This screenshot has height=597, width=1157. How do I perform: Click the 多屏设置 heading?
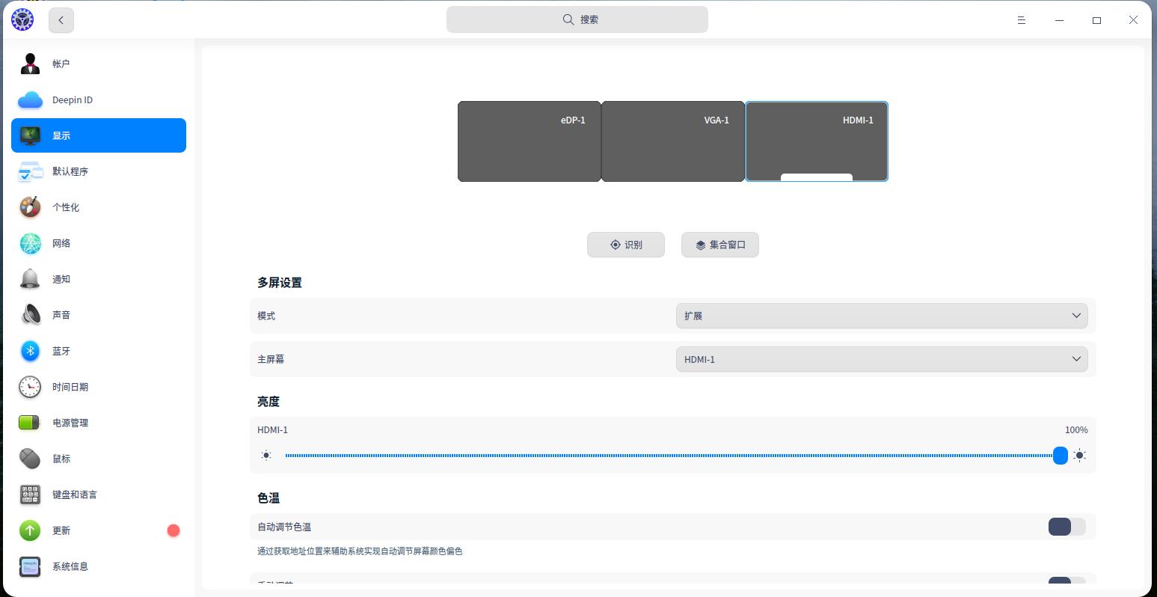coord(280,283)
